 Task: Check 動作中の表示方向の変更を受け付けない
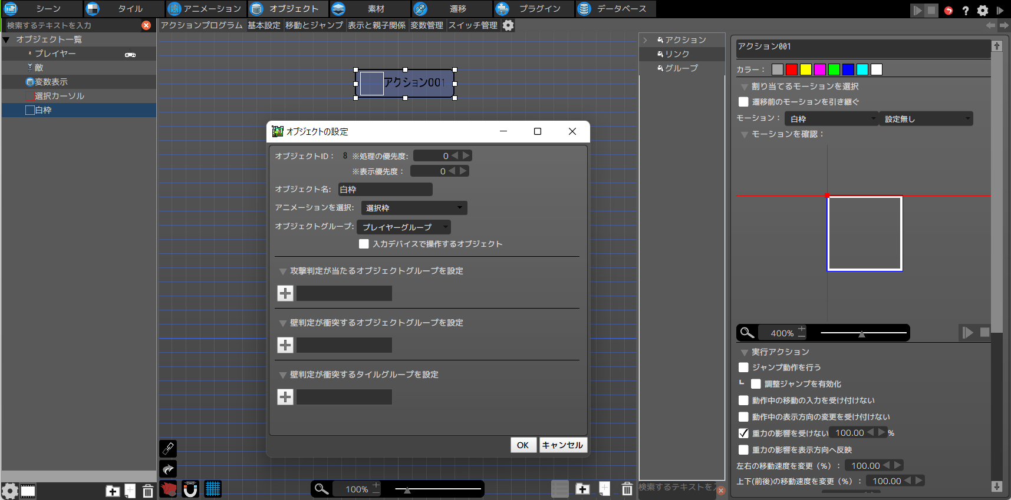[743, 417]
